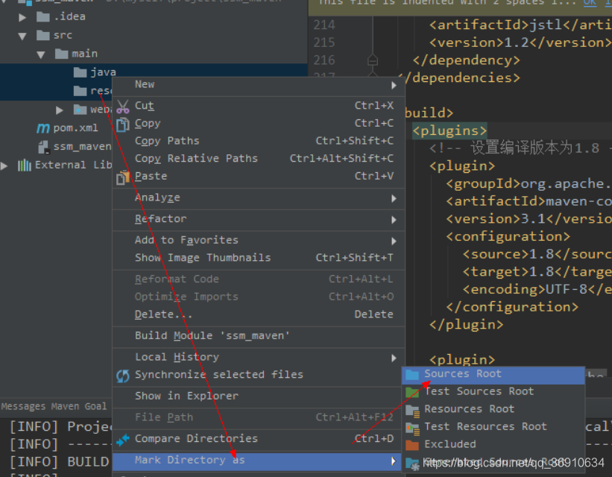This screenshot has height=477, width=612.
Task: Choose Copy Relative Paths entry
Action: (x=259, y=159)
